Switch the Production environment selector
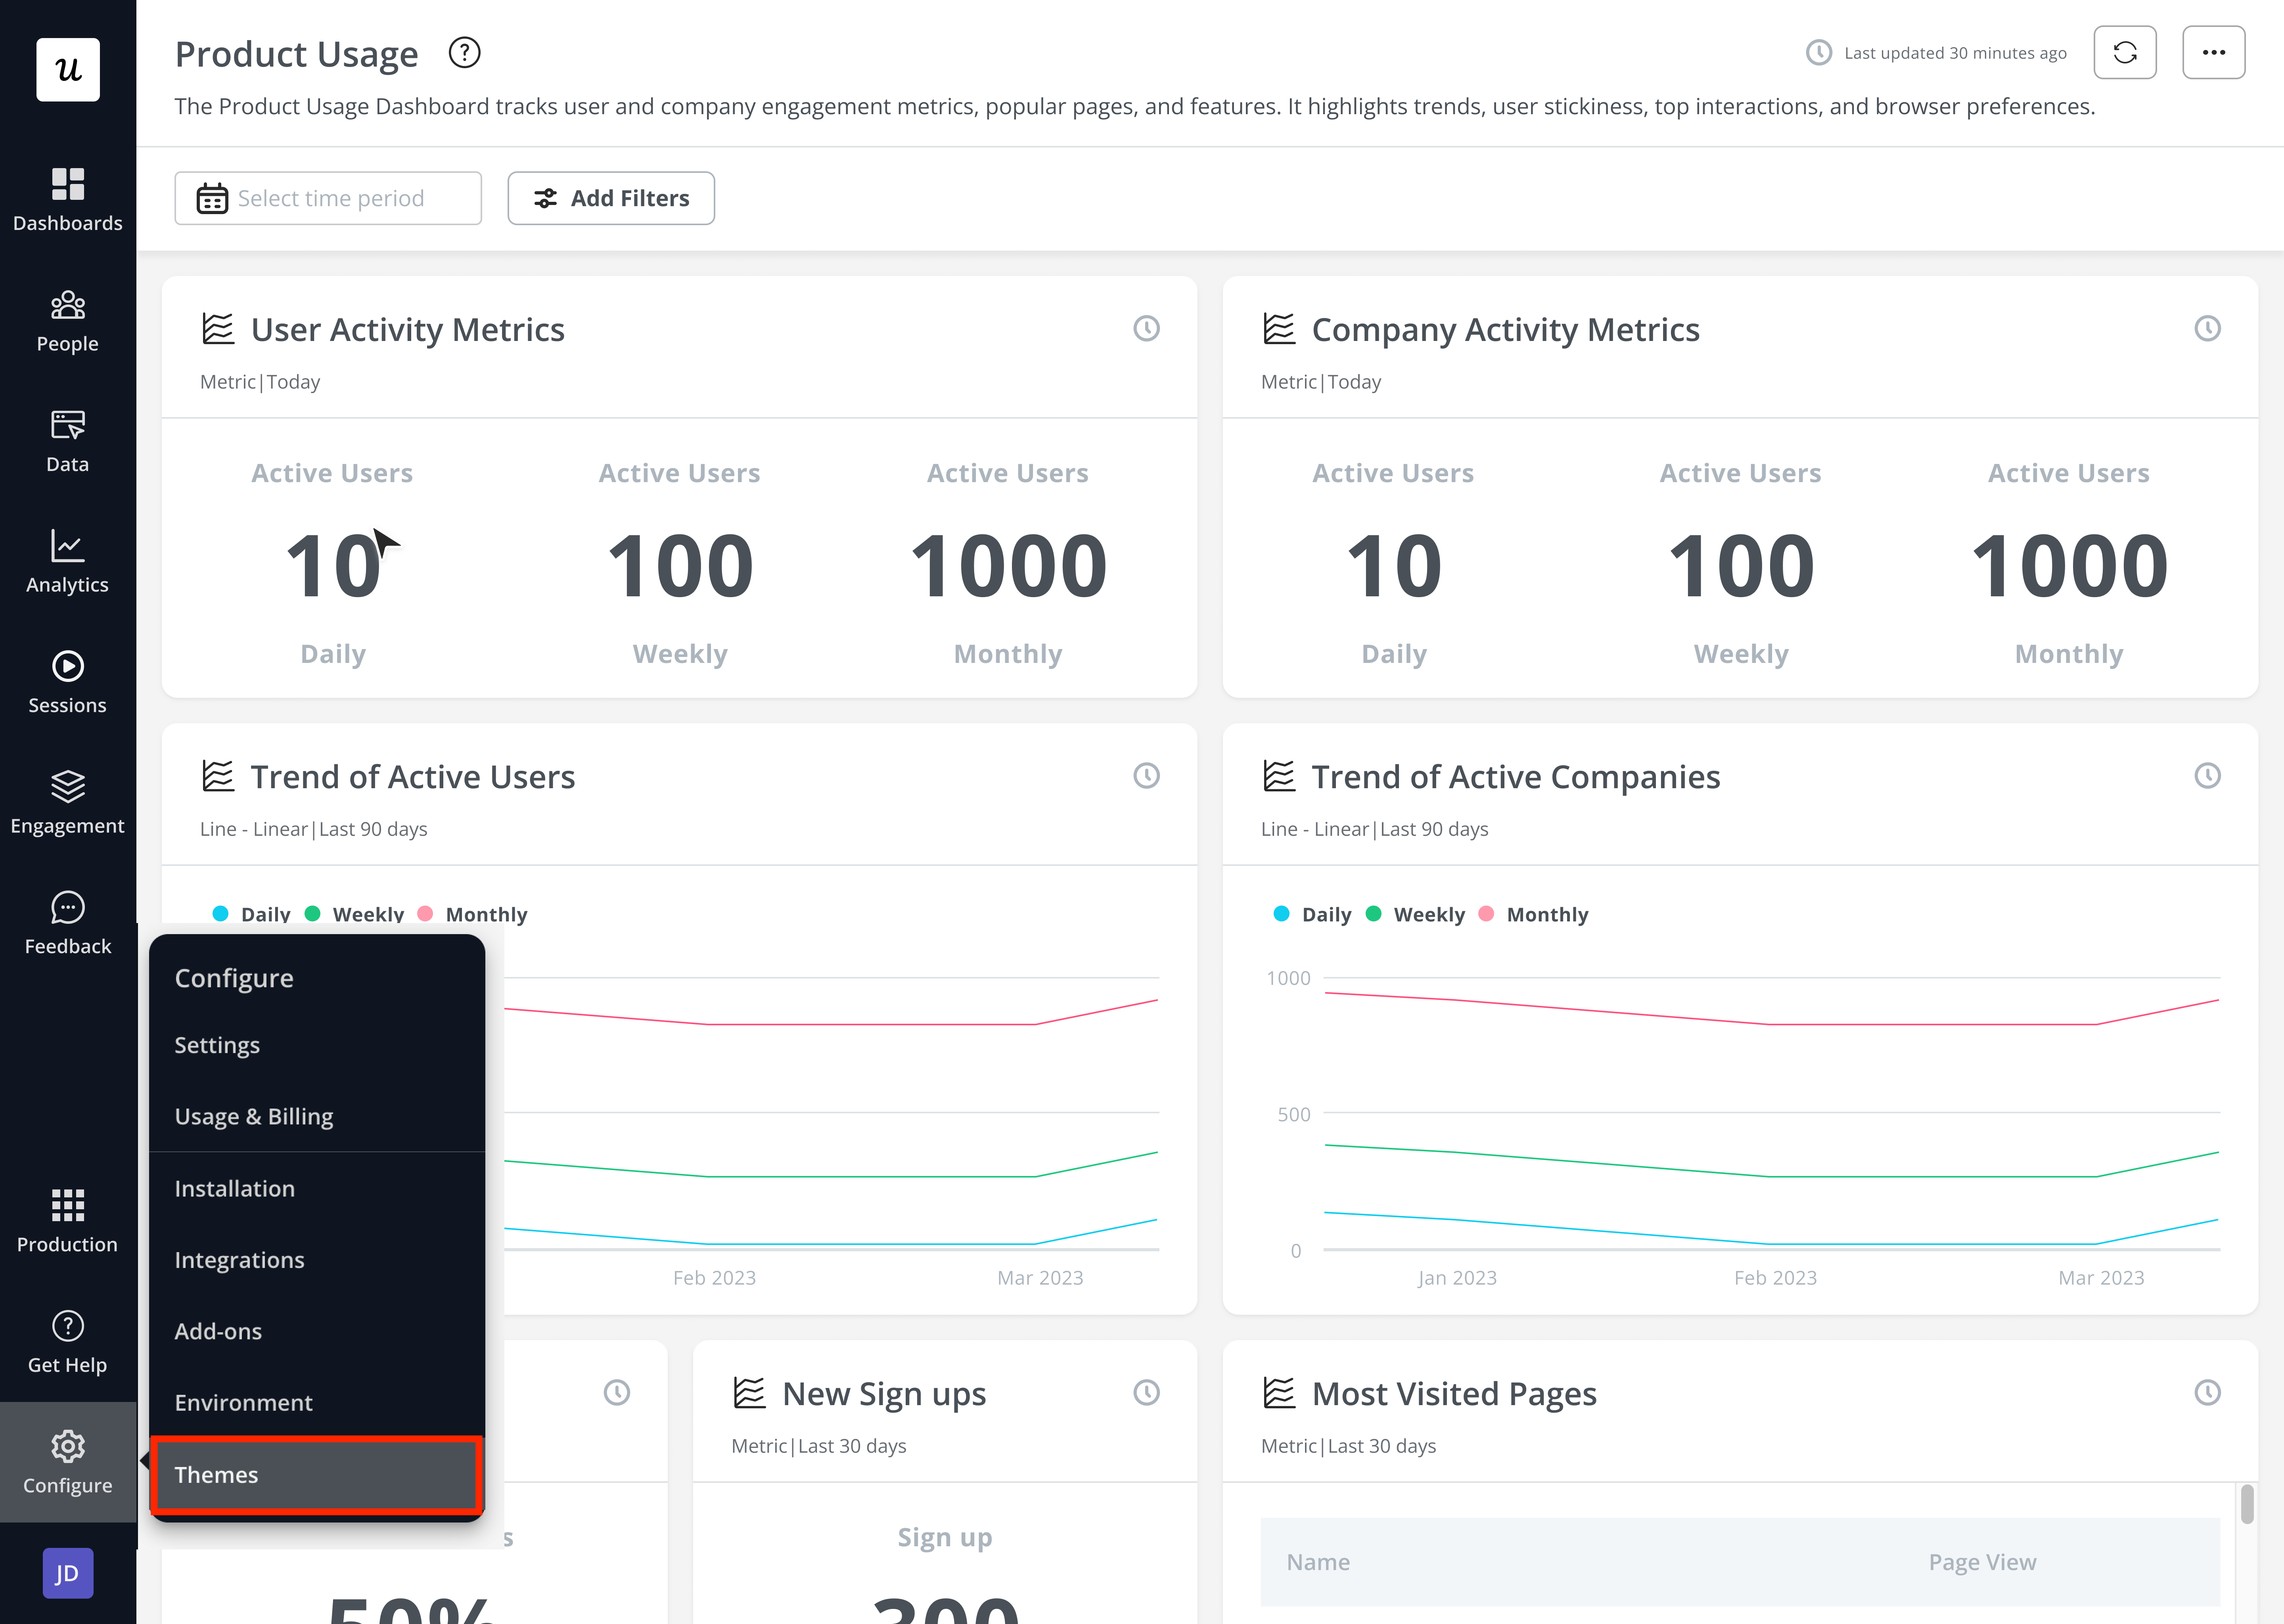This screenshot has height=1624, width=2284. pos(68,1221)
